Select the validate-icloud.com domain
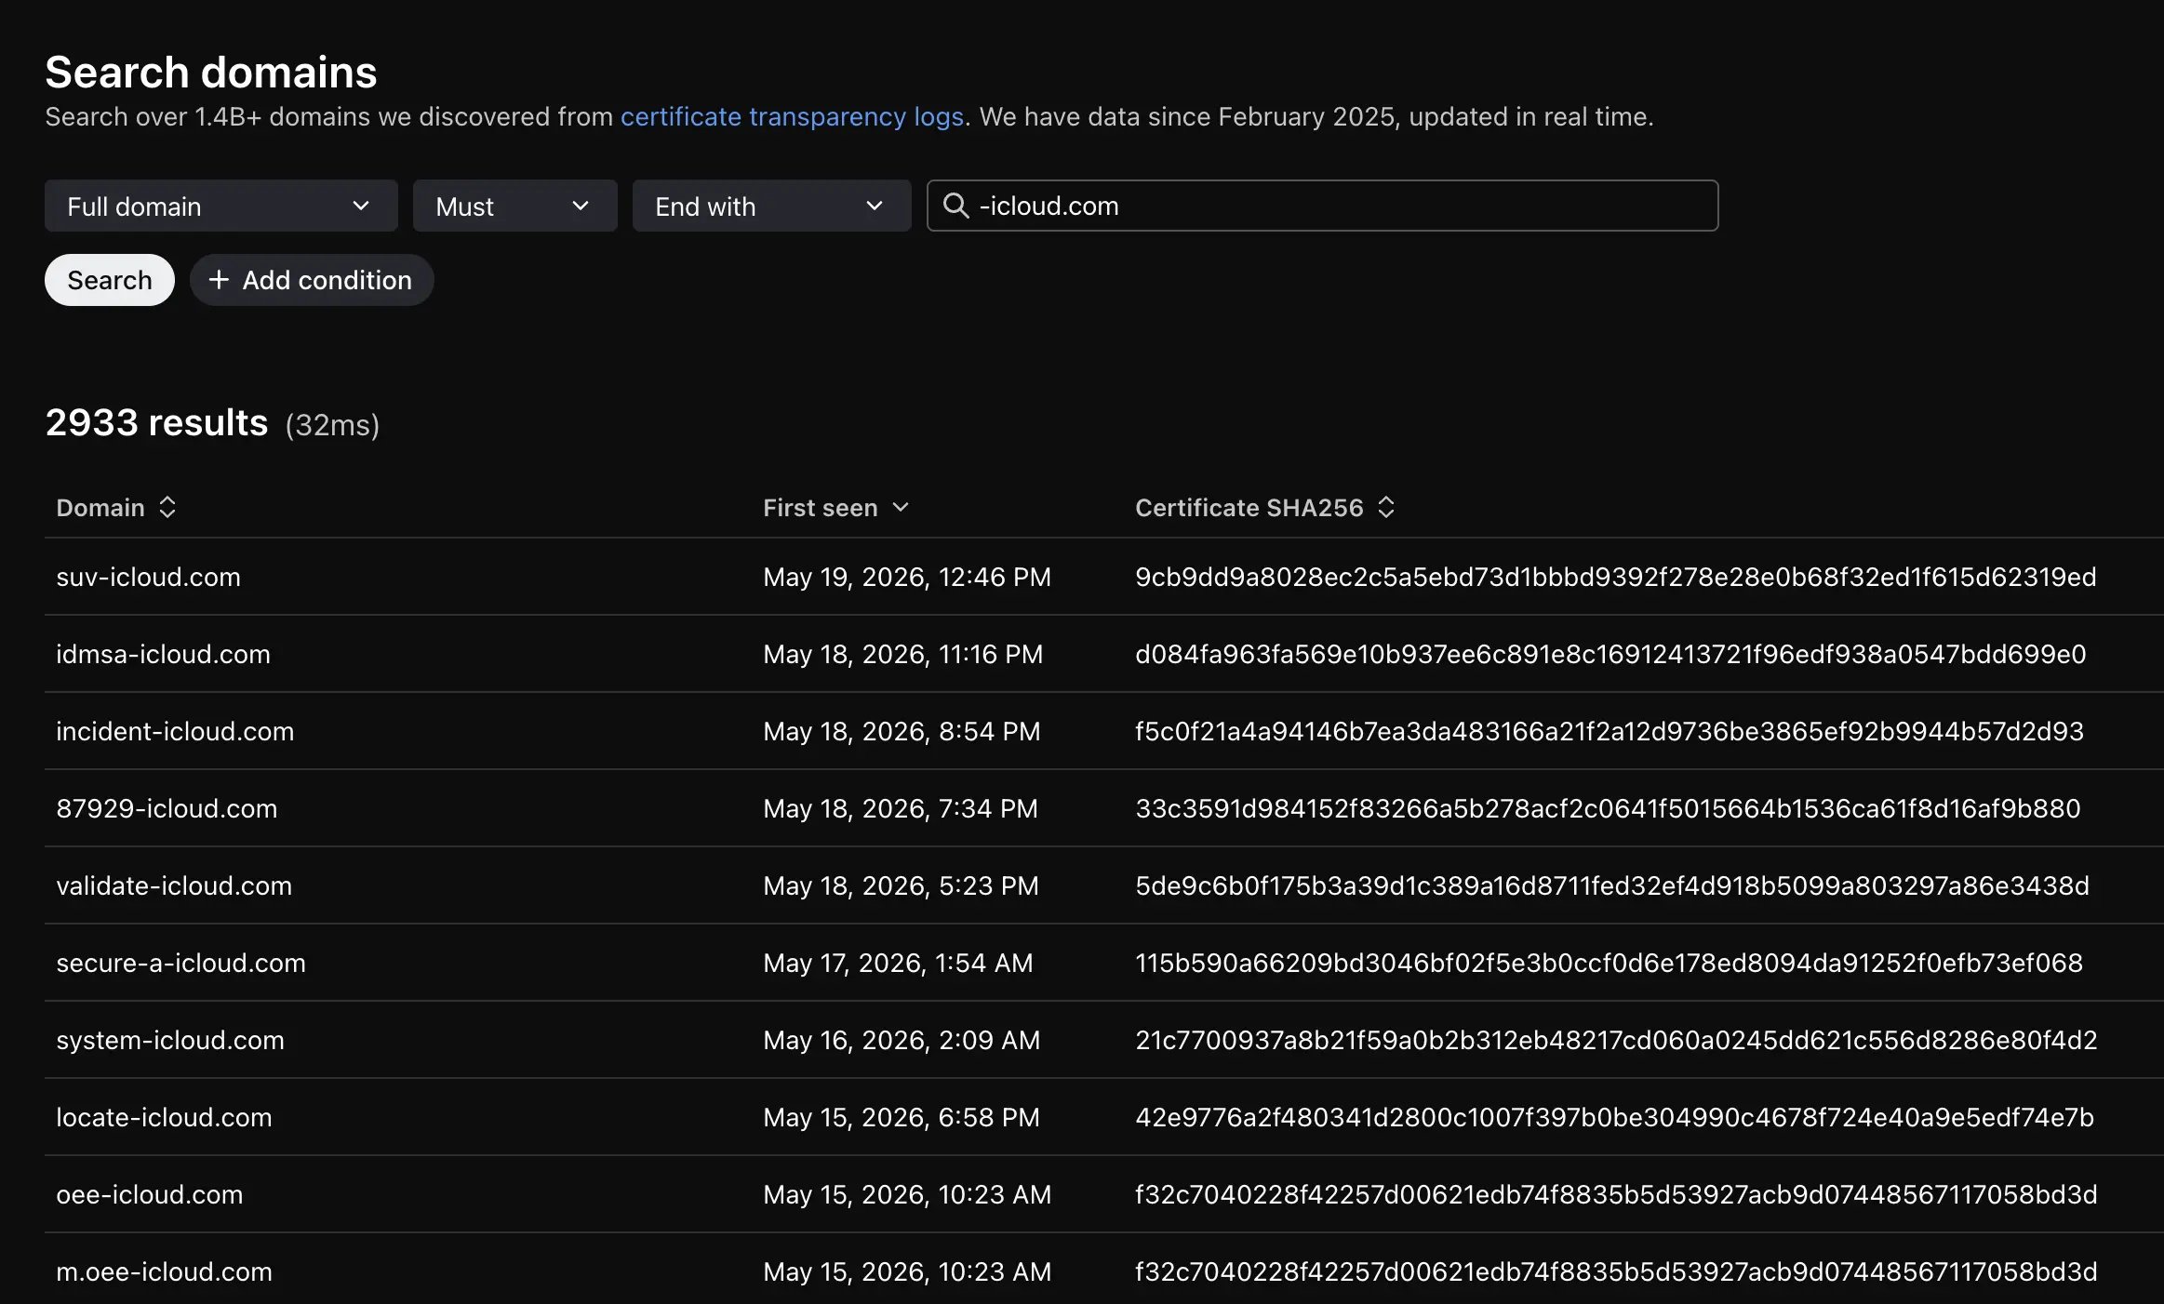2164x1304 pixels. 174,885
